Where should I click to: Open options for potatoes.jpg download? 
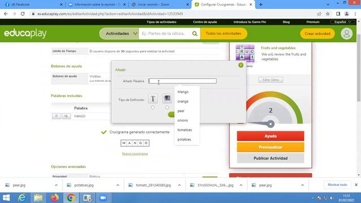click(x=118, y=185)
